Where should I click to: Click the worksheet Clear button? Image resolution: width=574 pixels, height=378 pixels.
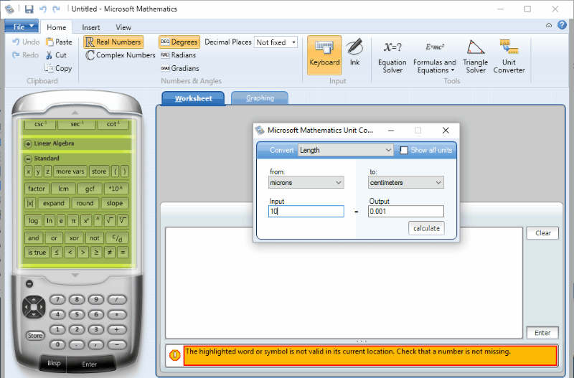(543, 233)
